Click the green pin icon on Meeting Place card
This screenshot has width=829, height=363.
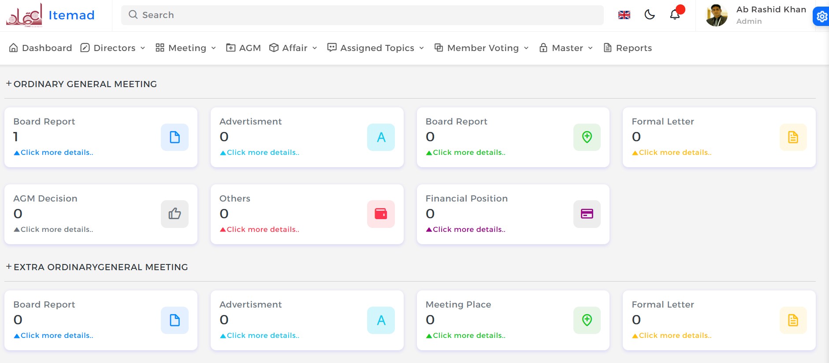coord(587,320)
